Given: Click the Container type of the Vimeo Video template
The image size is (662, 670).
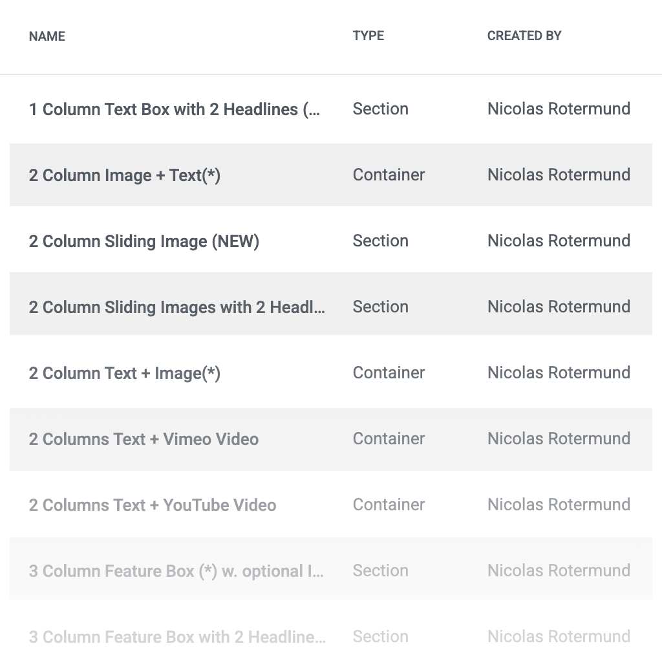Looking at the screenshot, I should (388, 439).
